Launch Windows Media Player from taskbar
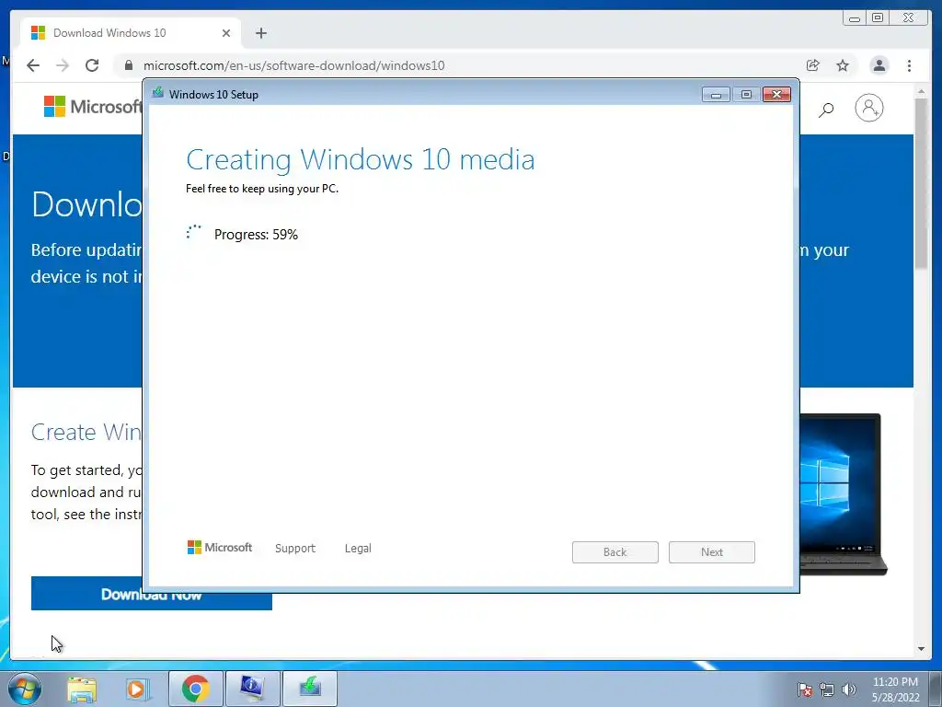The width and height of the screenshot is (942, 707). tap(137, 689)
